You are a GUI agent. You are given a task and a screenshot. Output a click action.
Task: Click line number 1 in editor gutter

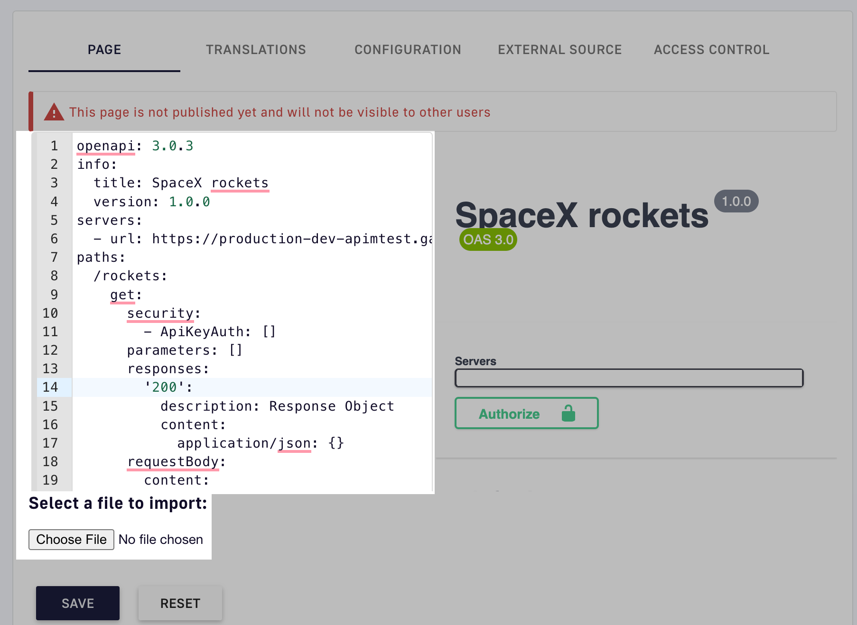55,146
